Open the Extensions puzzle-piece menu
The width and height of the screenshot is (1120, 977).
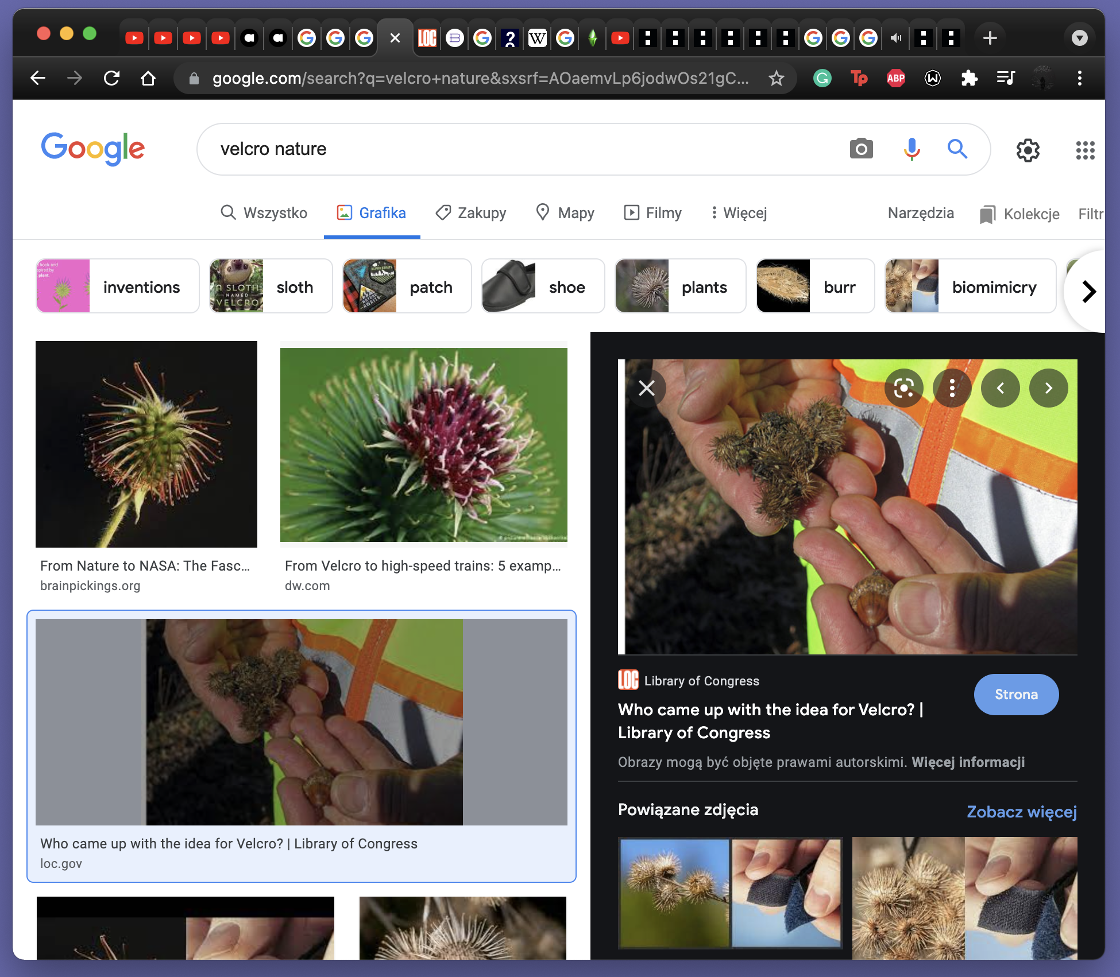tap(970, 77)
